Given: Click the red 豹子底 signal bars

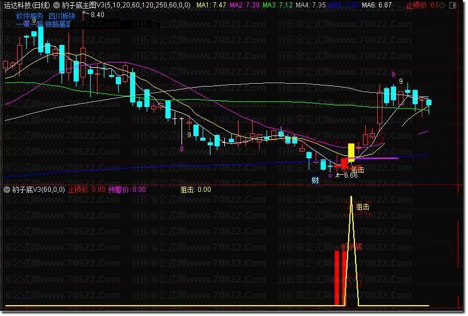Looking at the screenshot, I should coord(341,278).
